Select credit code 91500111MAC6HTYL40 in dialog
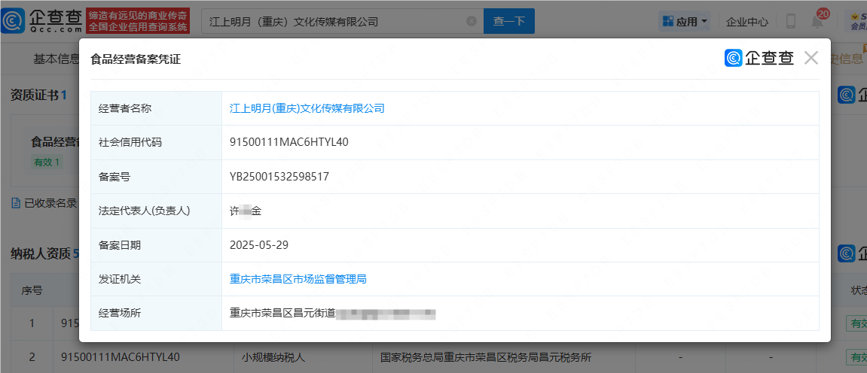This screenshot has height=373, width=867. click(288, 142)
